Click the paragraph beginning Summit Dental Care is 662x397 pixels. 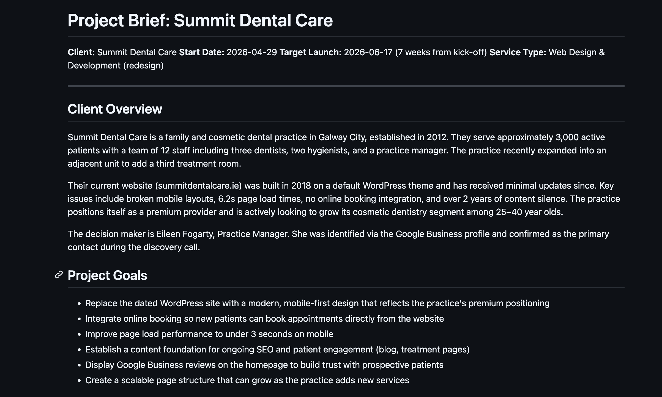click(x=337, y=150)
